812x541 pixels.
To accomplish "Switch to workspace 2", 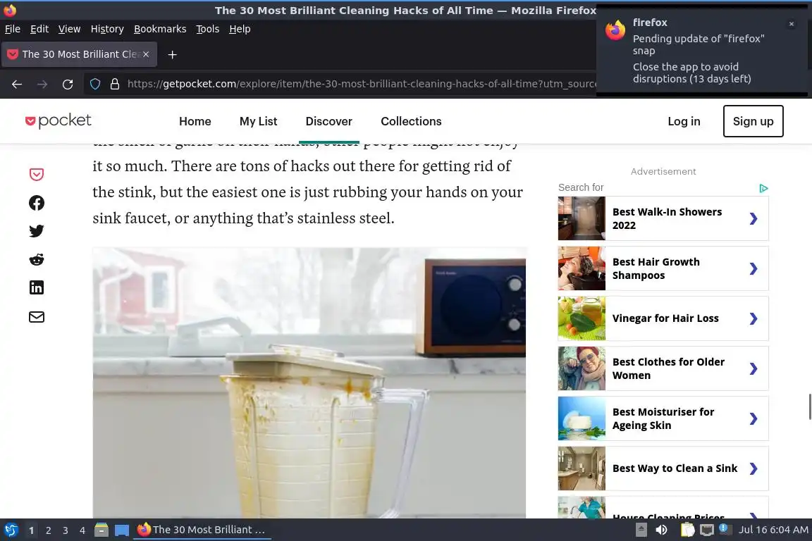I will [x=48, y=530].
